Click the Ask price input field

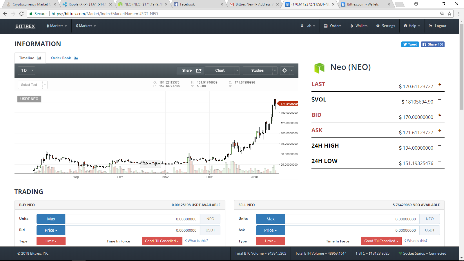click(352, 230)
